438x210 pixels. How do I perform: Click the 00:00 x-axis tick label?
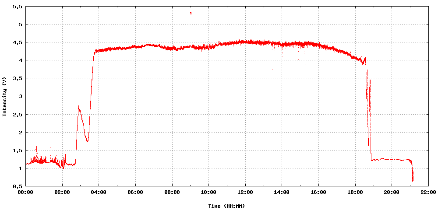pyautogui.click(x=26, y=192)
